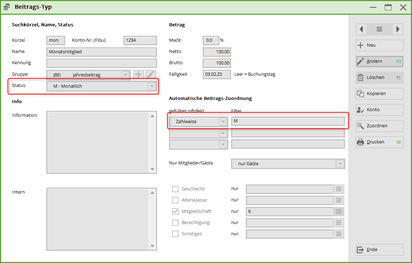Click the plus icon beside Gruppe
The height and width of the screenshot is (263, 412).
click(139, 75)
